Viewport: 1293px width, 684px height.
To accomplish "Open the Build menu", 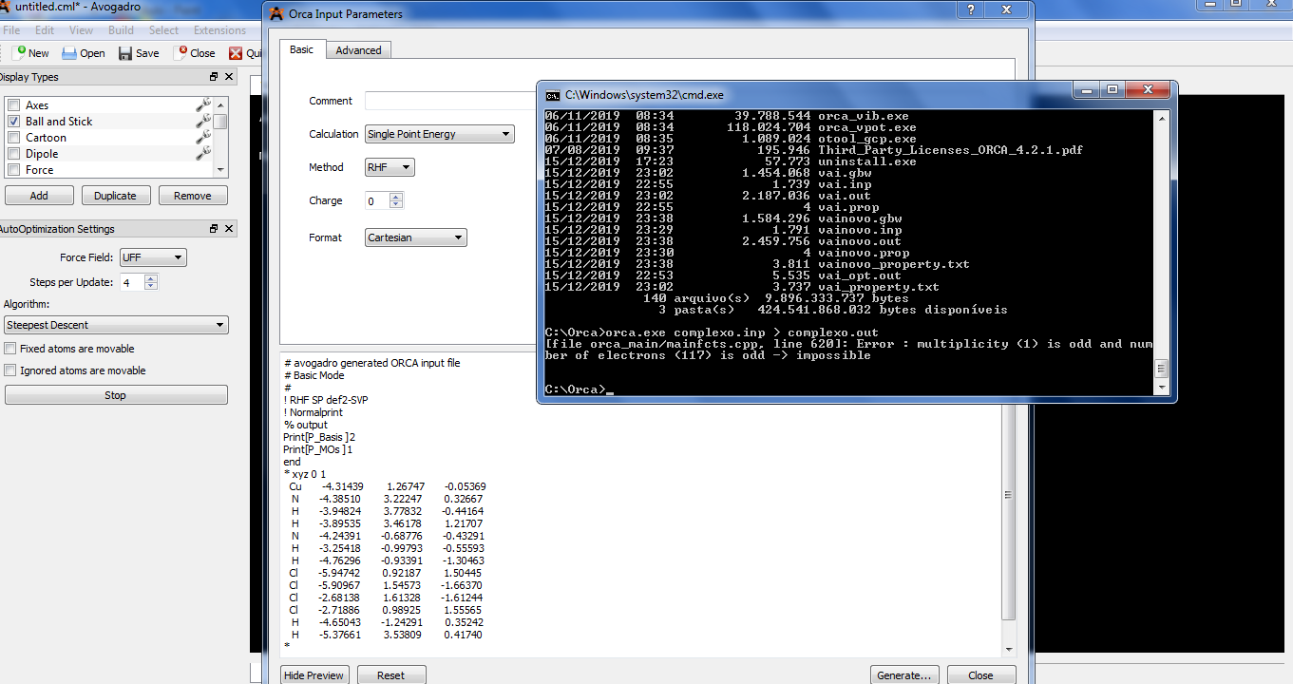I will (121, 30).
